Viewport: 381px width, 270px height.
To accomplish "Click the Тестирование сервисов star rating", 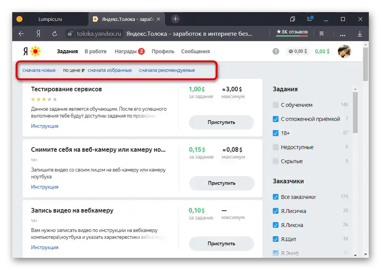I will [44, 99].
